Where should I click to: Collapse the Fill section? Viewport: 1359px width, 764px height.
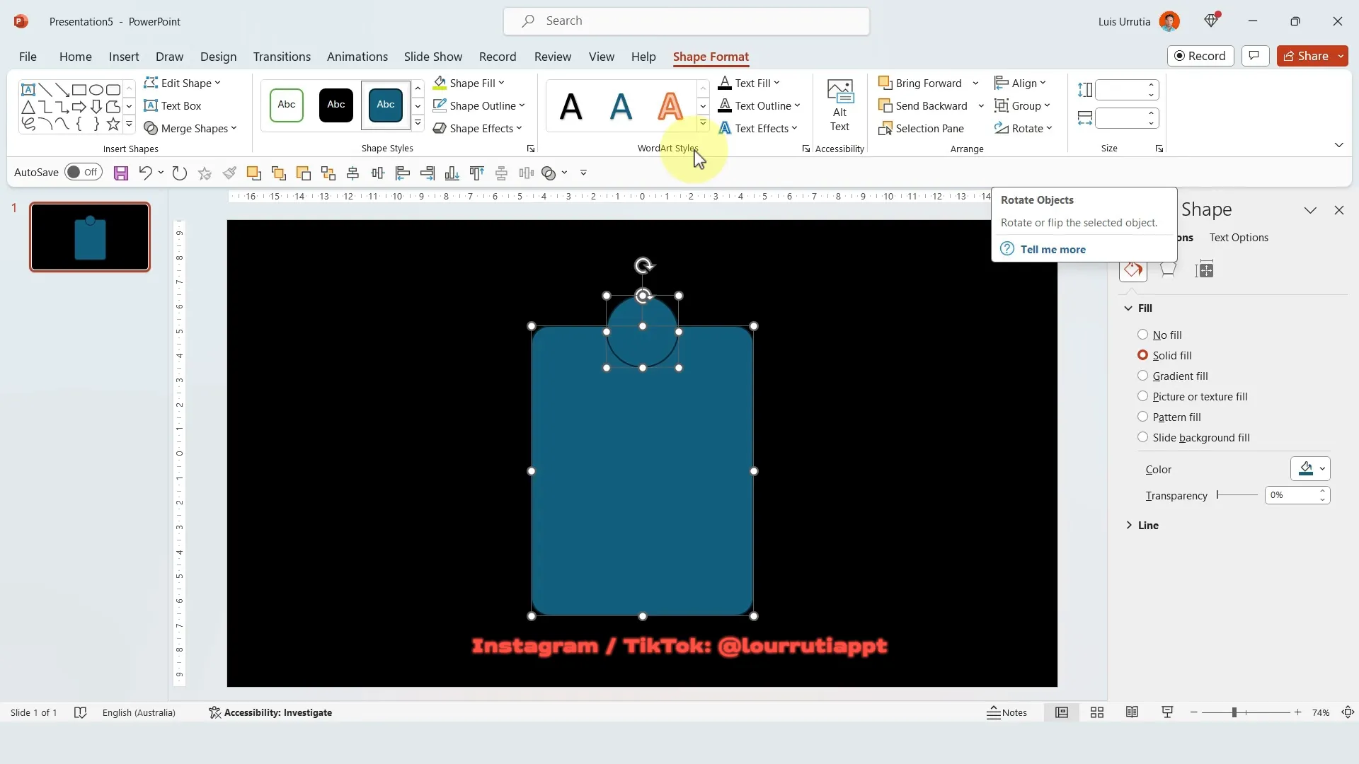click(x=1138, y=308)
